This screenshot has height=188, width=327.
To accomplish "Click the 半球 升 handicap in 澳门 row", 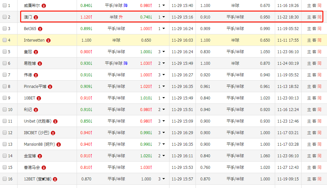I will [116, 17].
